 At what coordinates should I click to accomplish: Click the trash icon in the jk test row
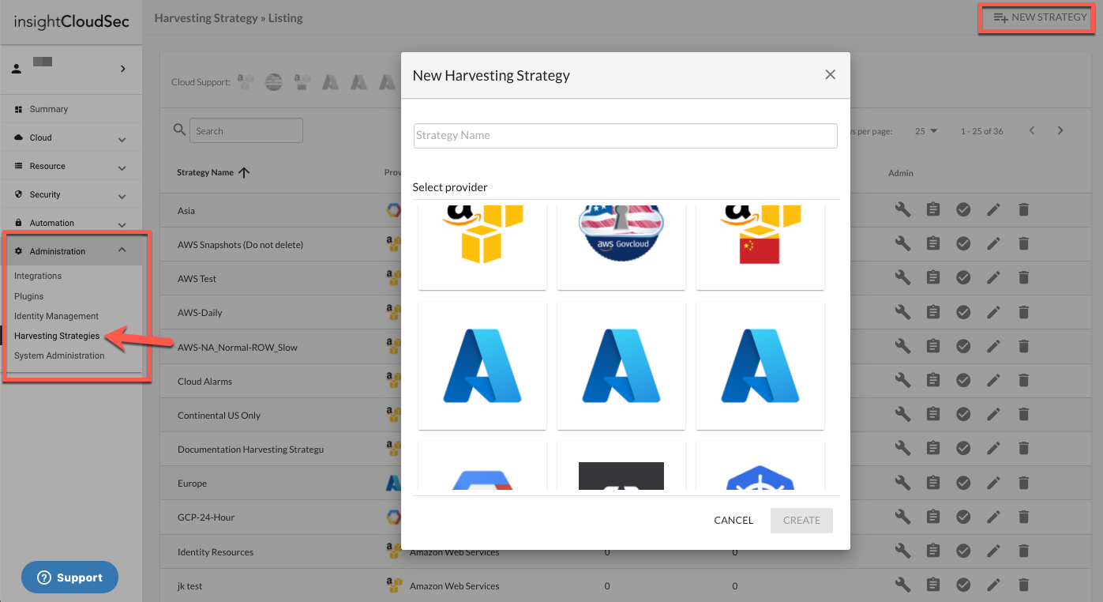coord(1023,585)
